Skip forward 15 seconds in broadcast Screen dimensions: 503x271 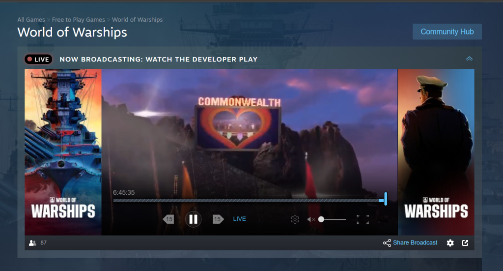[218, 219]
